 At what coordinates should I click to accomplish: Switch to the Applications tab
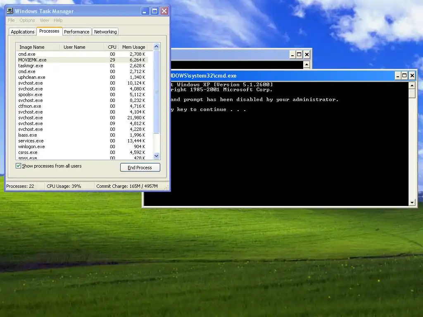click(x=23, y=31)
